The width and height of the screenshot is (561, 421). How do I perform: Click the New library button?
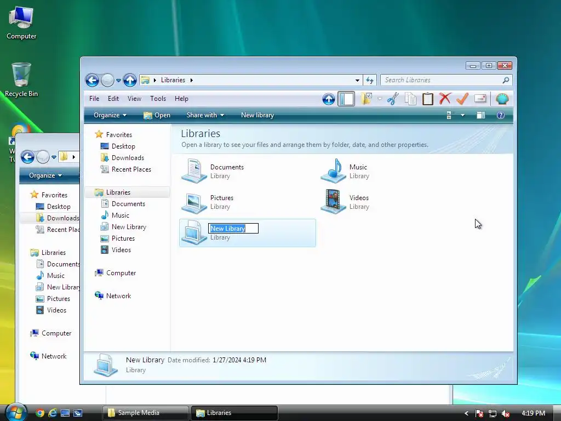tap(257, 115)
